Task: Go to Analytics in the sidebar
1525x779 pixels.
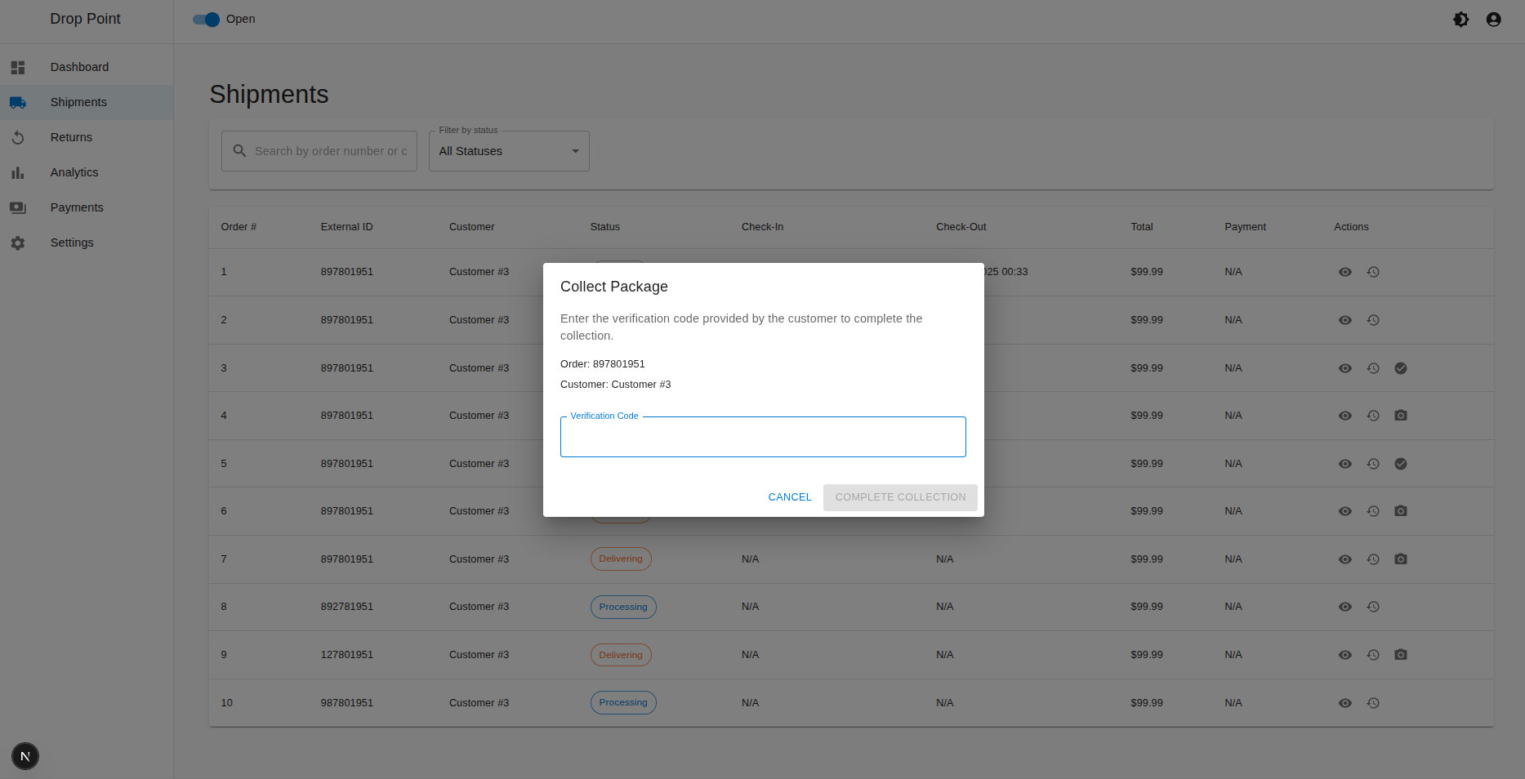Action: [x=74, y=172]
